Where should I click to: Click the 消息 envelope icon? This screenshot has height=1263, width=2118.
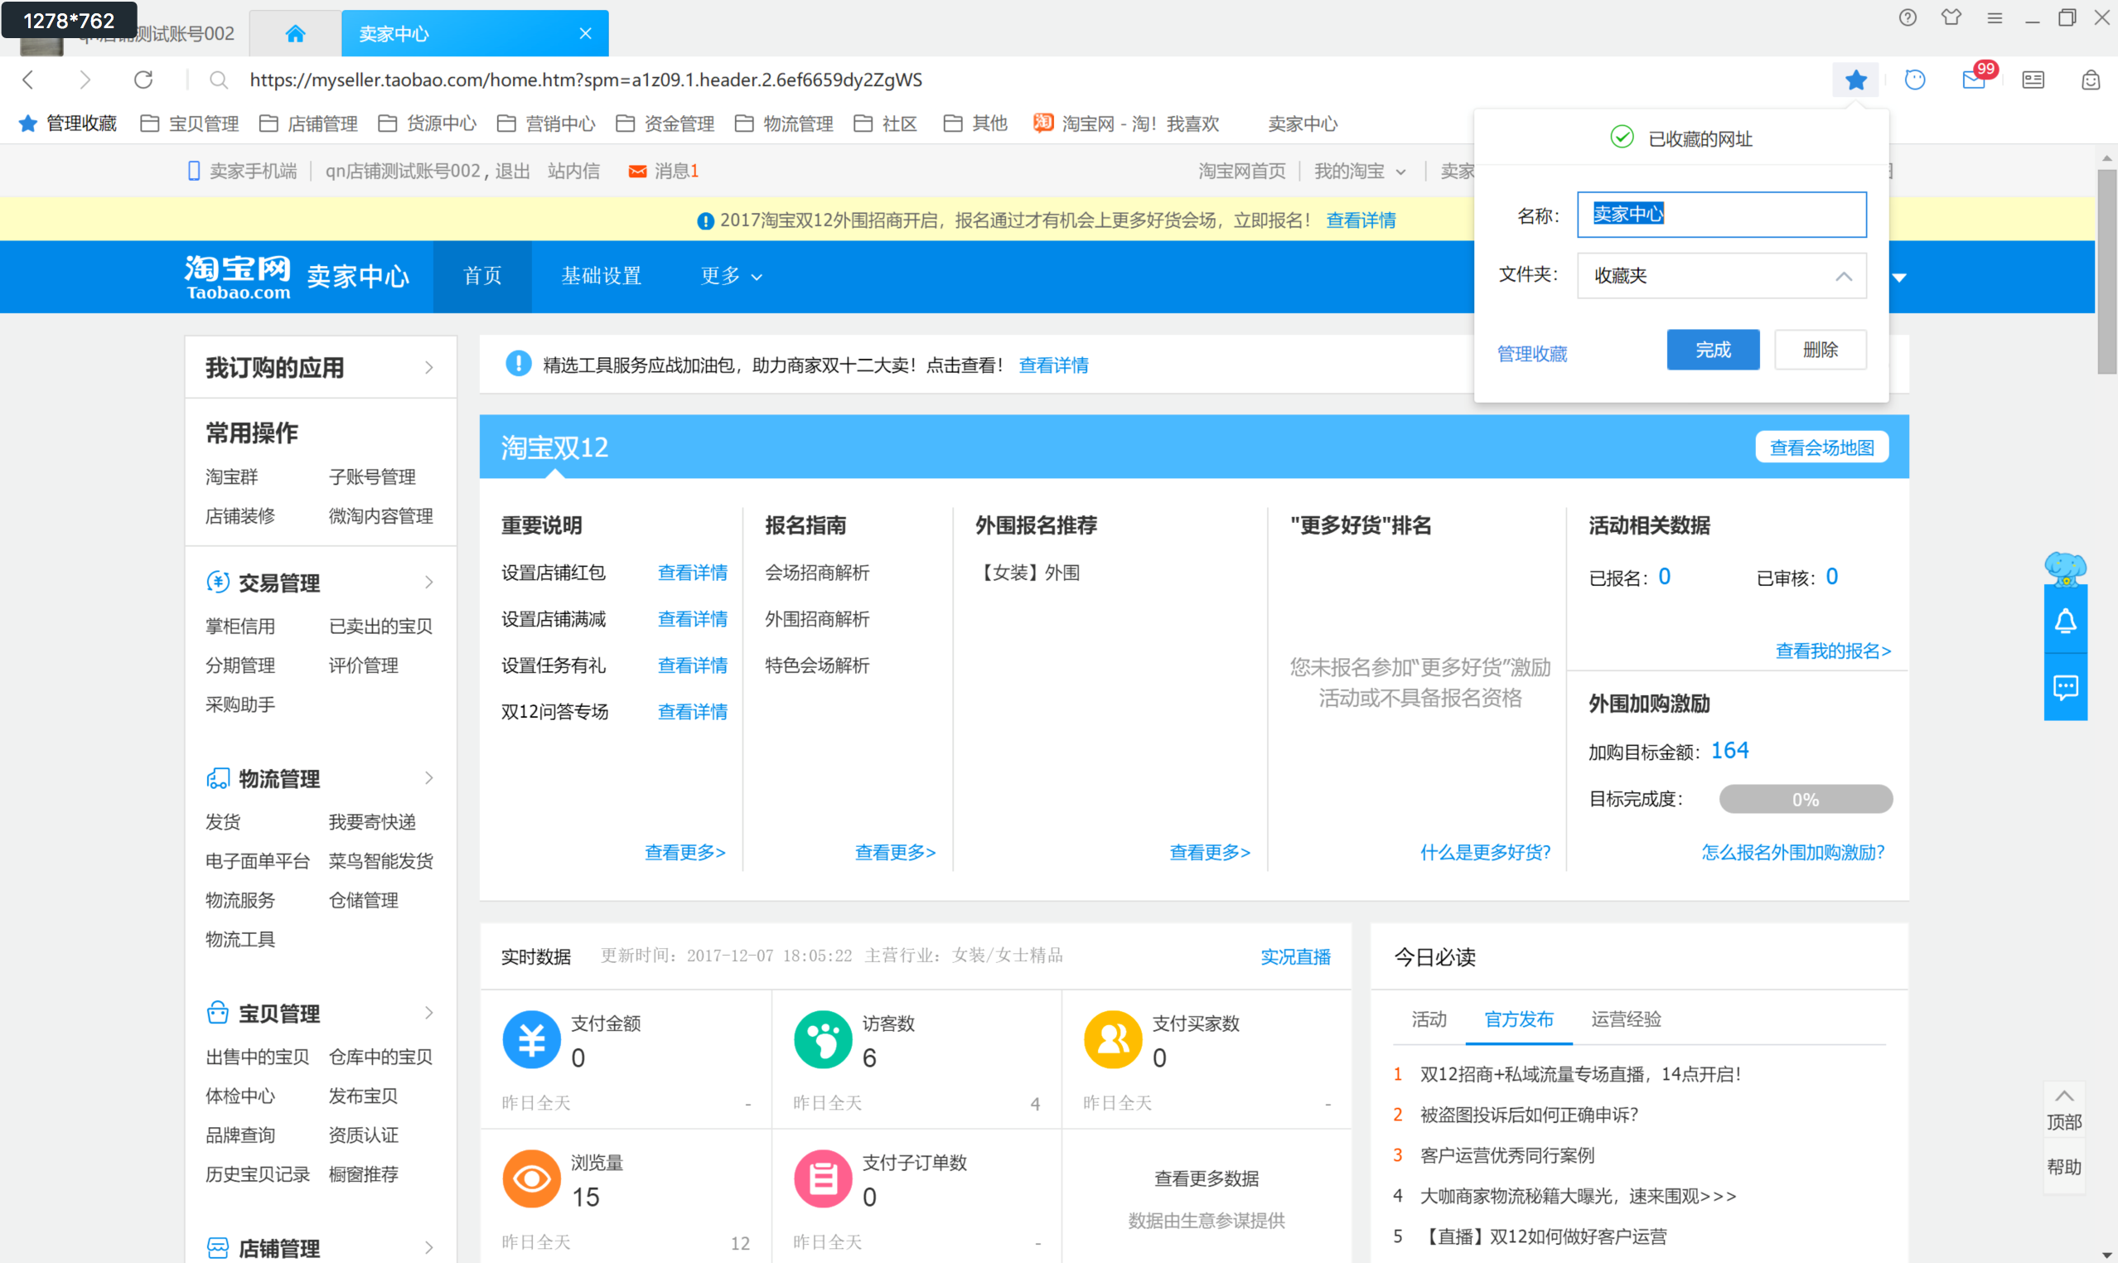coord(637,172)
